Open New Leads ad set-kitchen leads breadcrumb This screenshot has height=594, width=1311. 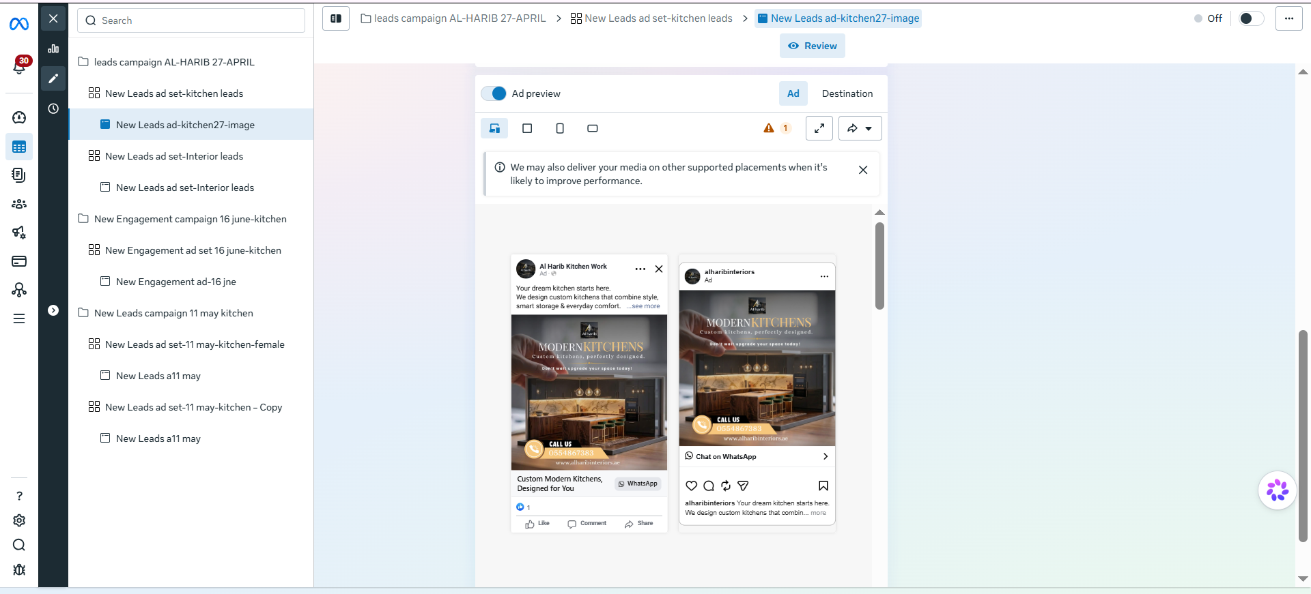651,18
